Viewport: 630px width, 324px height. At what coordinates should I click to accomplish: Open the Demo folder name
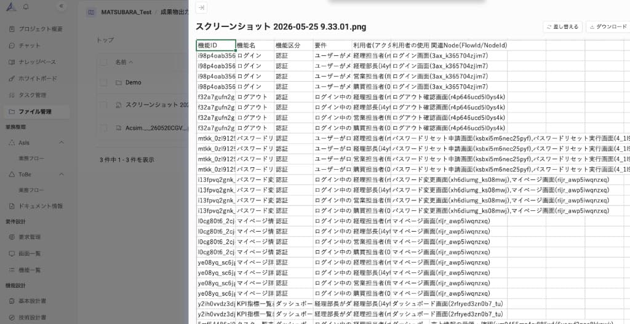[x=134, y=82]
